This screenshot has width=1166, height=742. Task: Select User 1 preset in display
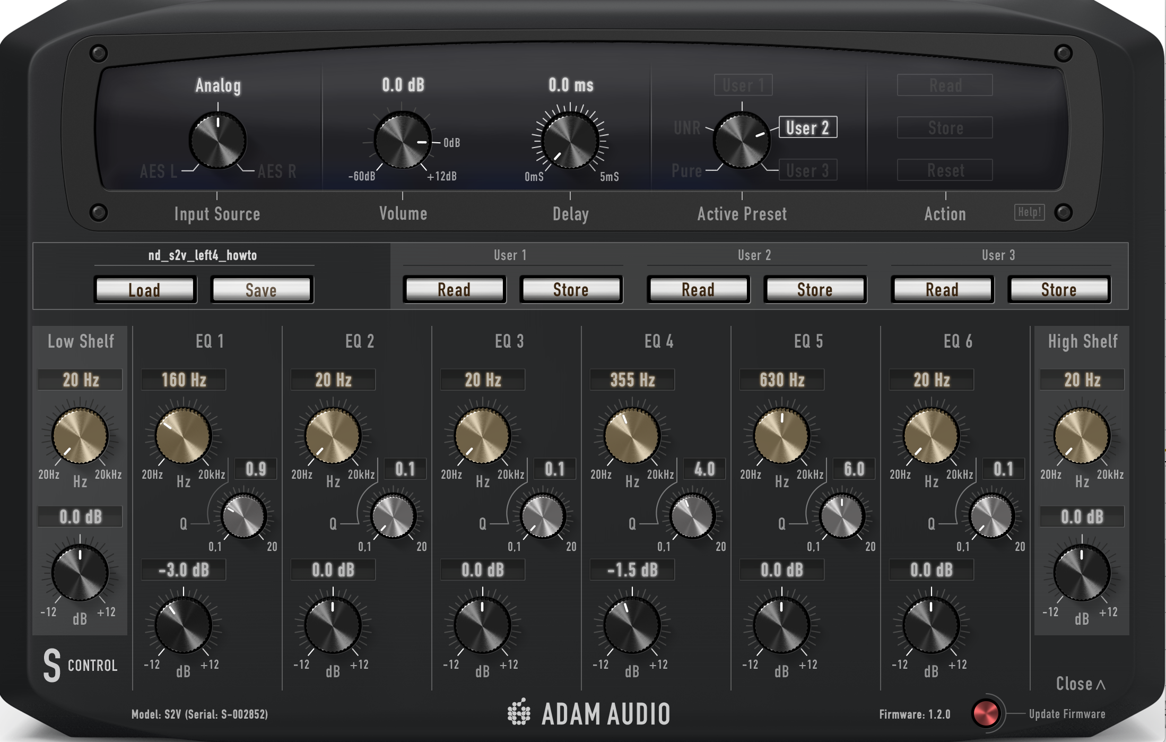[x=743, y=85]
